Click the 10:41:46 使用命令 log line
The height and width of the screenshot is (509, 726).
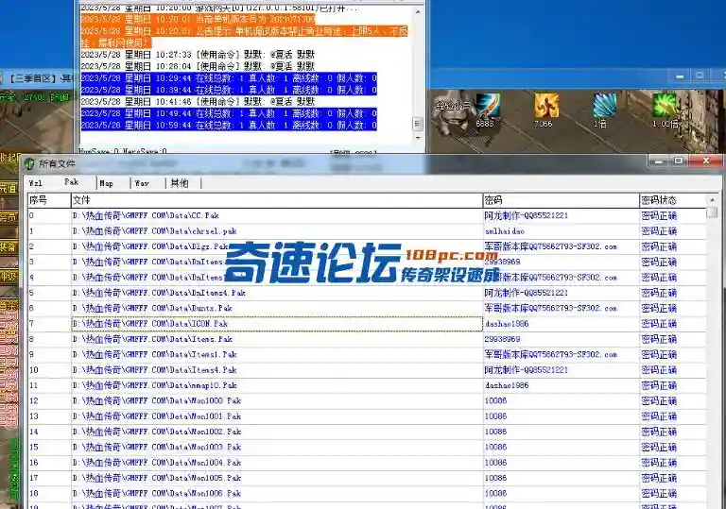(198, 101)
